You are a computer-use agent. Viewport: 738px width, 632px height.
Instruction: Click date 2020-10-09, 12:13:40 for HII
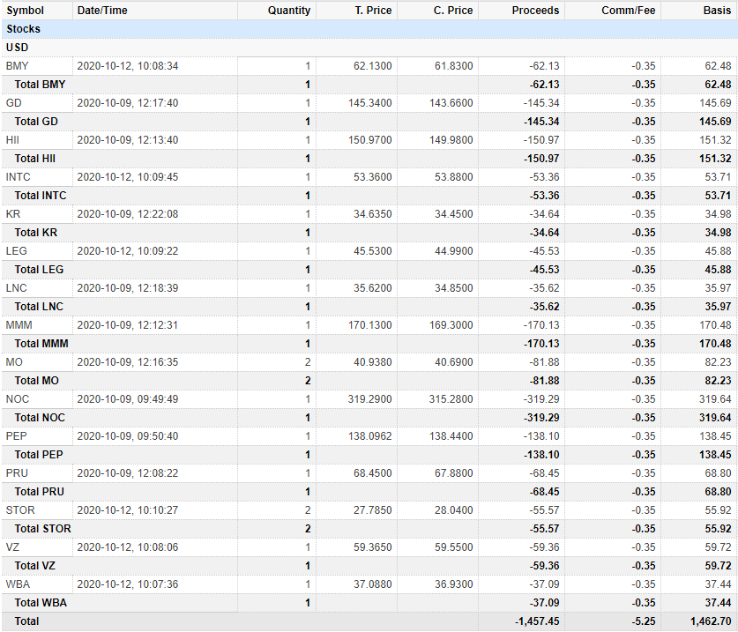(x=128, y=140)
